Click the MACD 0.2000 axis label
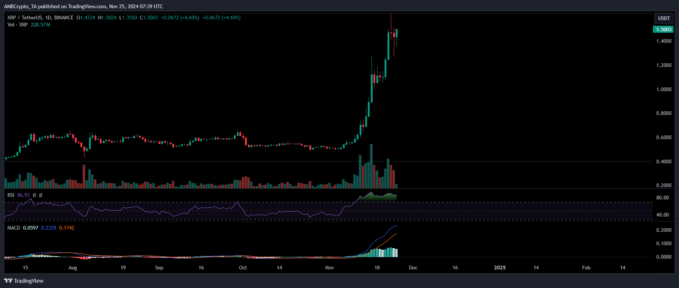 pyautogui.click(x=664, y=230)
